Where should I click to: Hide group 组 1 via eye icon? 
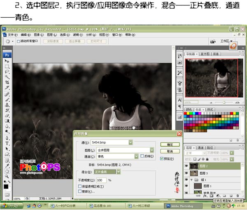[186, 180]
